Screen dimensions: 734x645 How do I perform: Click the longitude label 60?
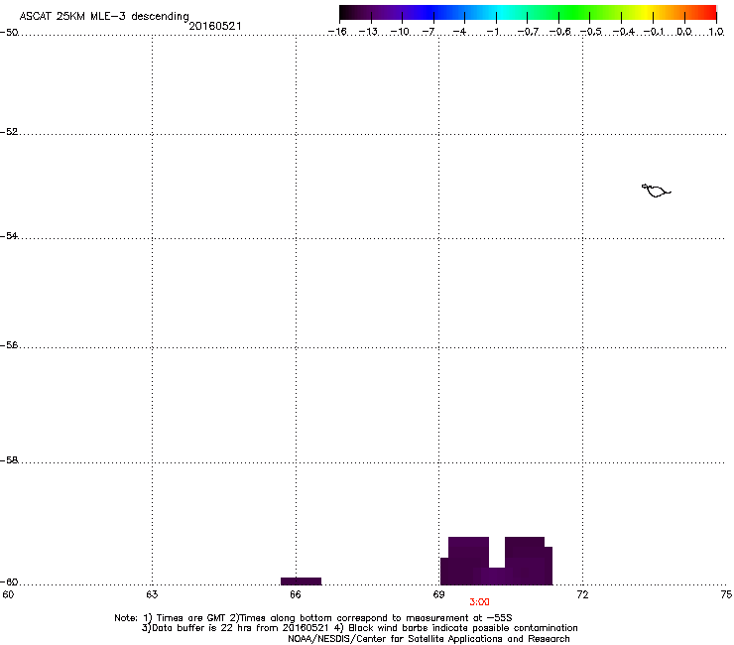pos(8,594)
